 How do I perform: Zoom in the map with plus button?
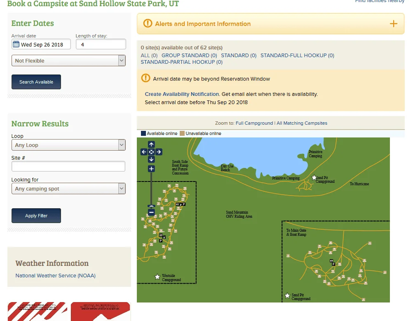pos(151,169)
